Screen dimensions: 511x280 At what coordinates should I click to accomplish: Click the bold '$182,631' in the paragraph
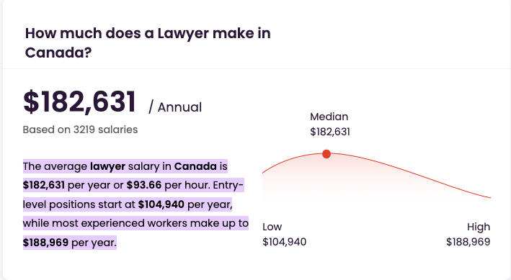tap(44, 185)
